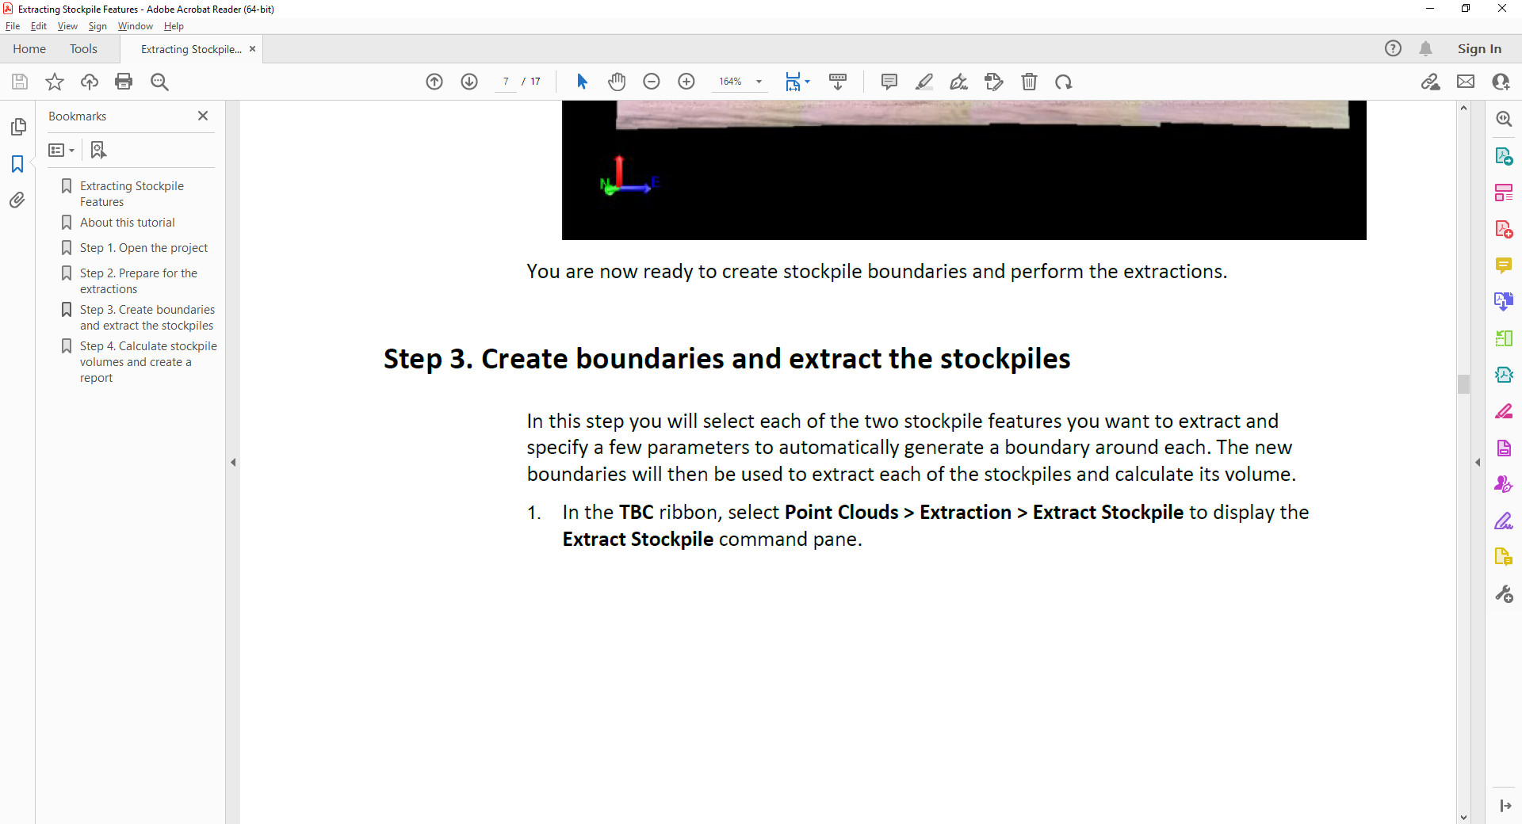Open the find text search tool
This screenshot has width=1522, height=824.
[159, 82]
